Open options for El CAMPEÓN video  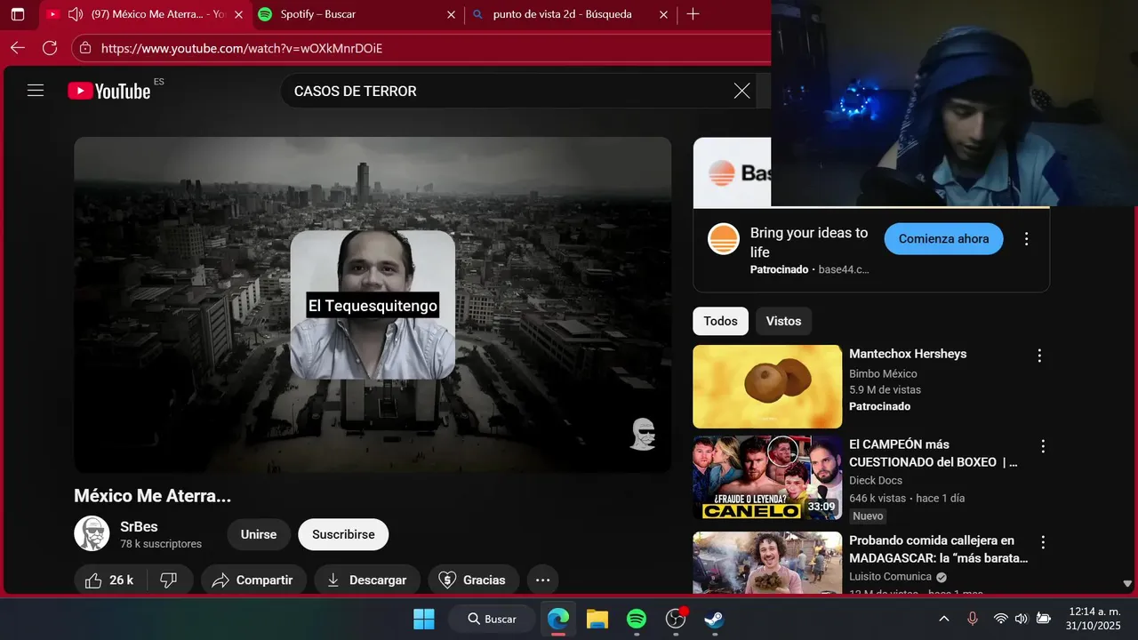coord(1043,446)
